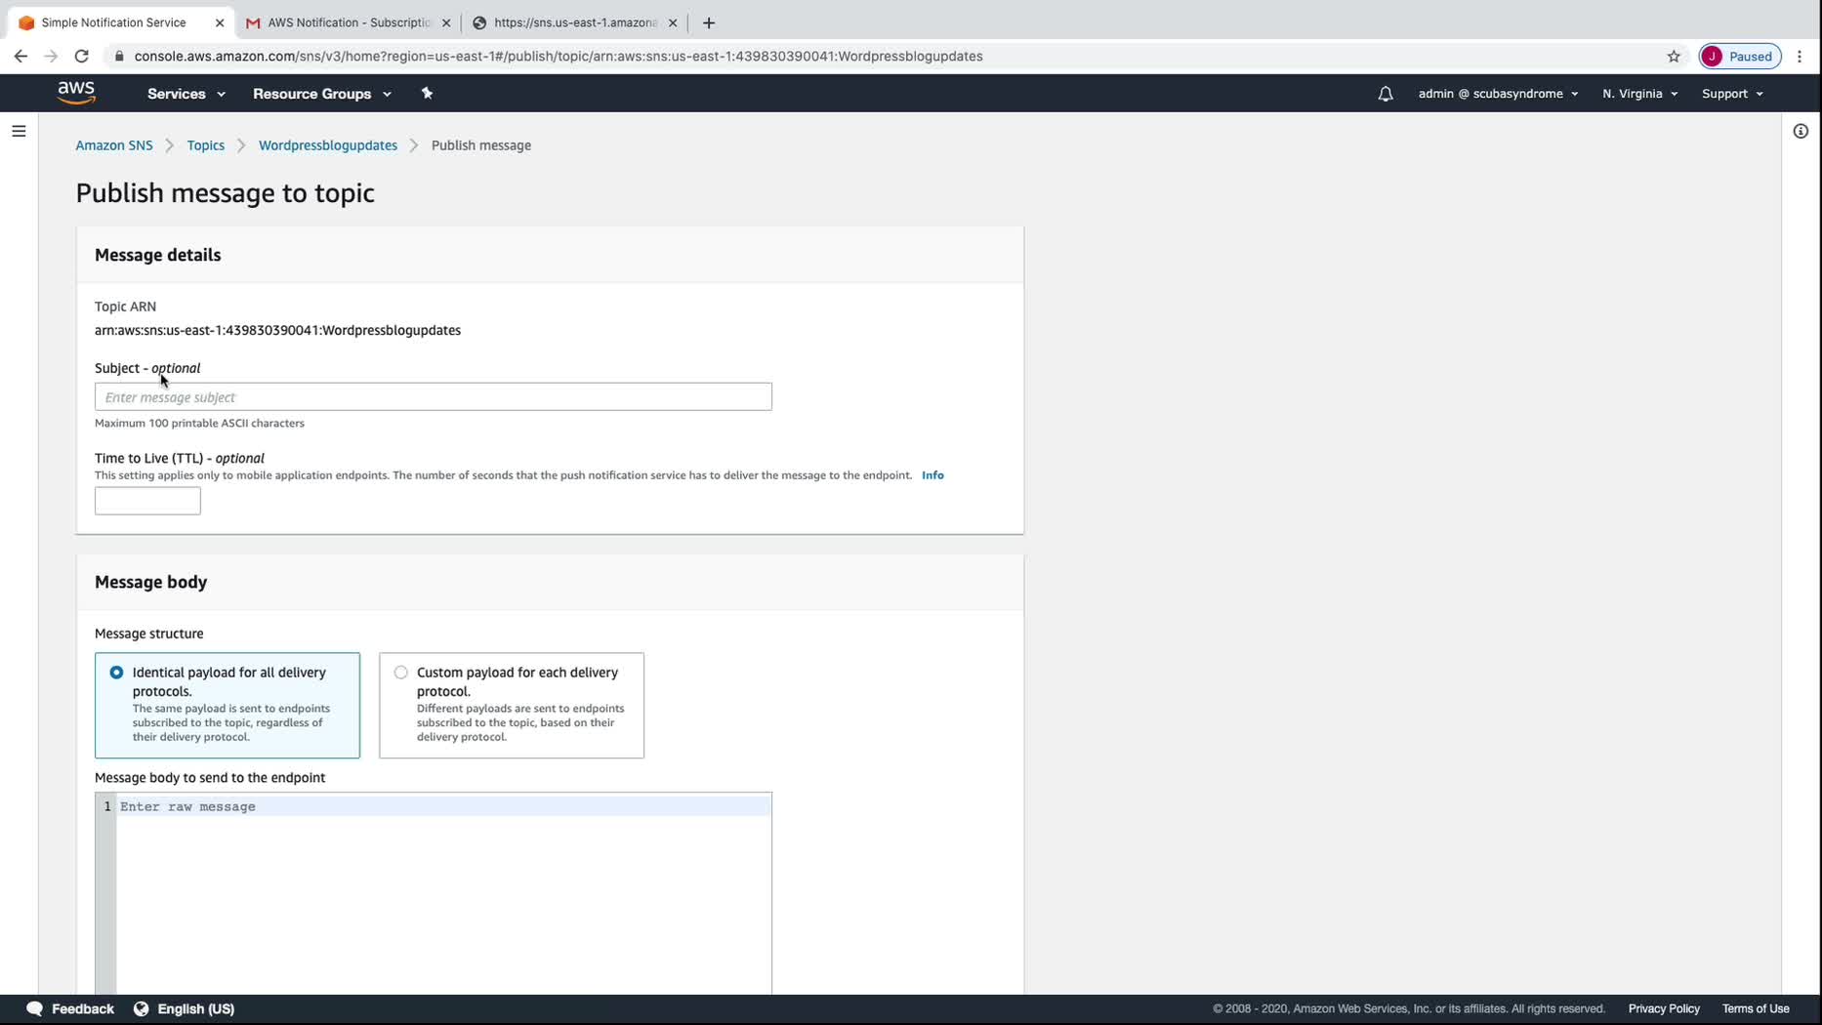
Task: Click the browser back arrow
Action: click(21, 57)
